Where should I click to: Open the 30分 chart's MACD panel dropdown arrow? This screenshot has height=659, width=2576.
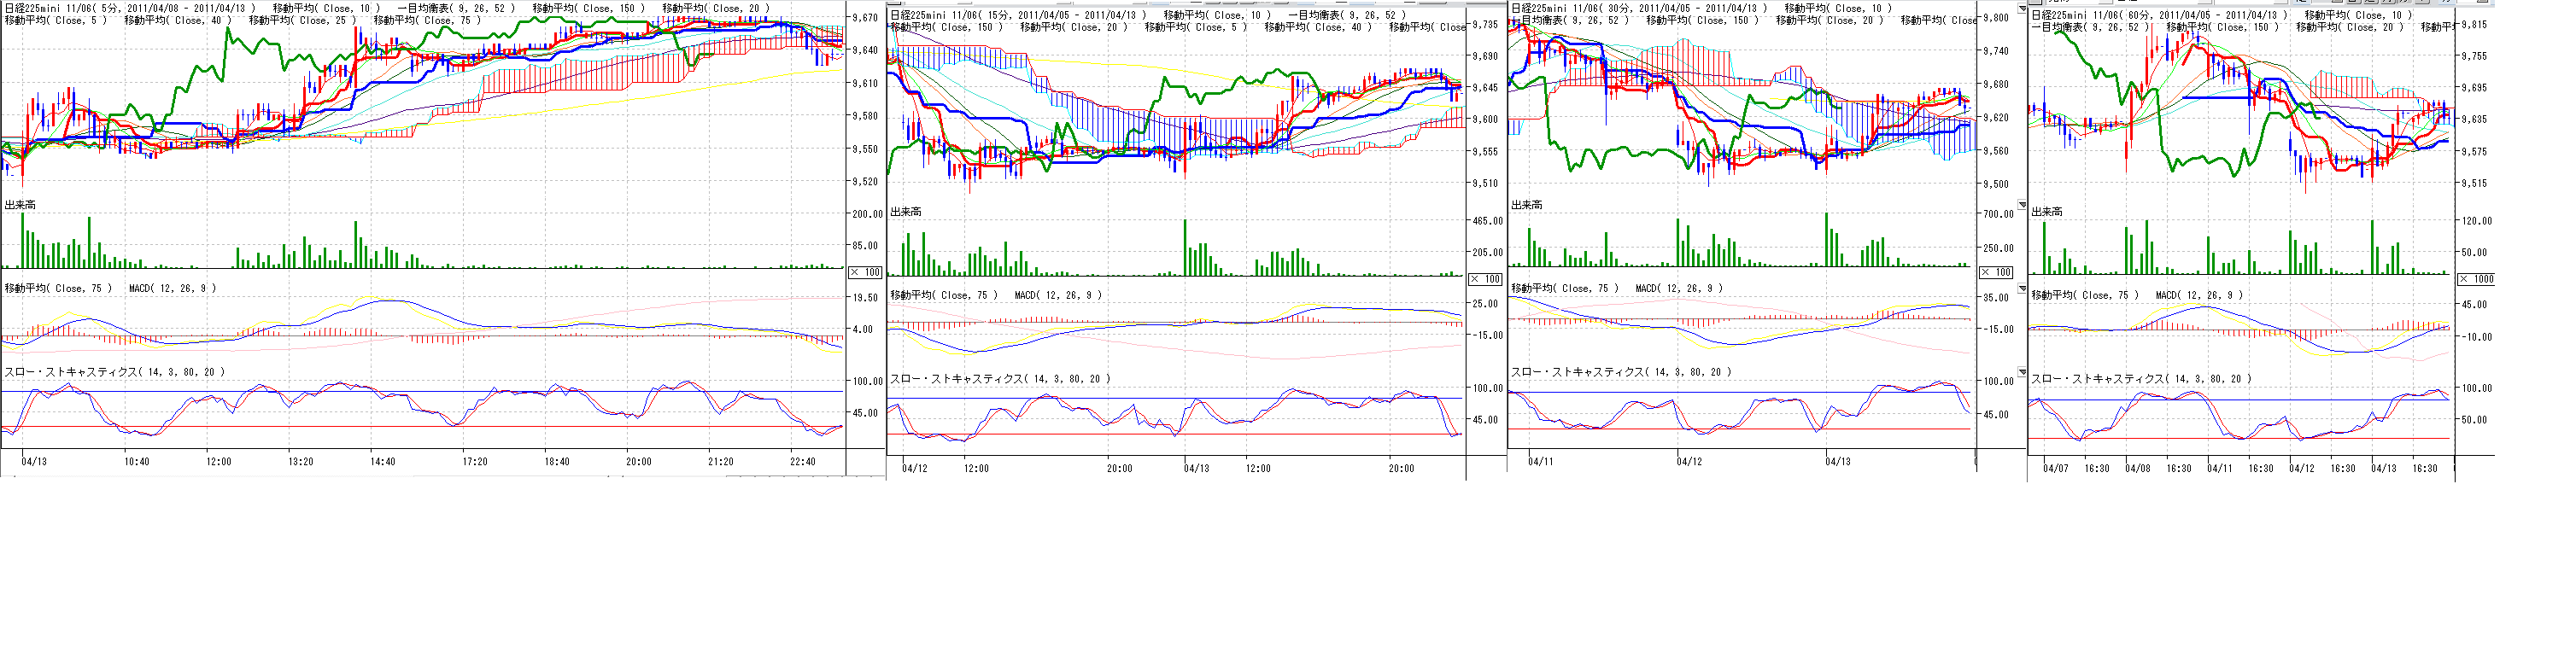point(2022,289)
